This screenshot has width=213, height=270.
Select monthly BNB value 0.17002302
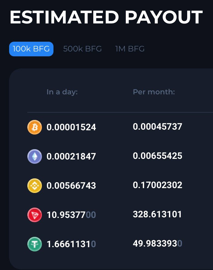click(157, 185)
